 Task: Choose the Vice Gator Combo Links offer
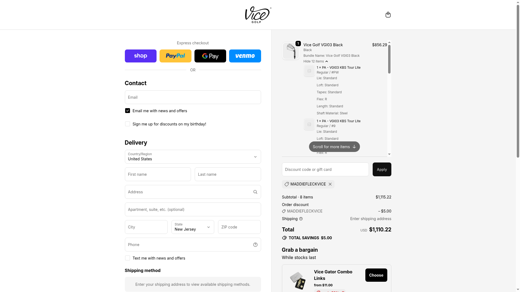tap(376, 275)
